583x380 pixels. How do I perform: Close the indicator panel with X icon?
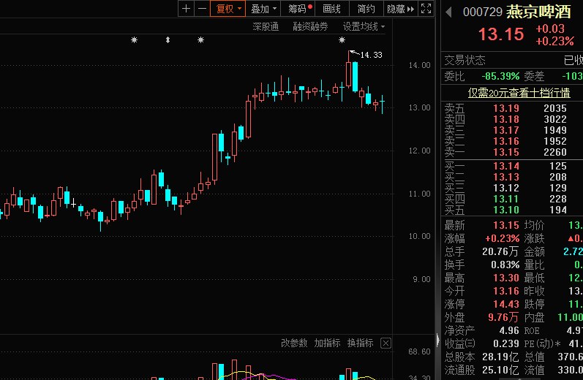pyautogui.click(x=385, y=343)
